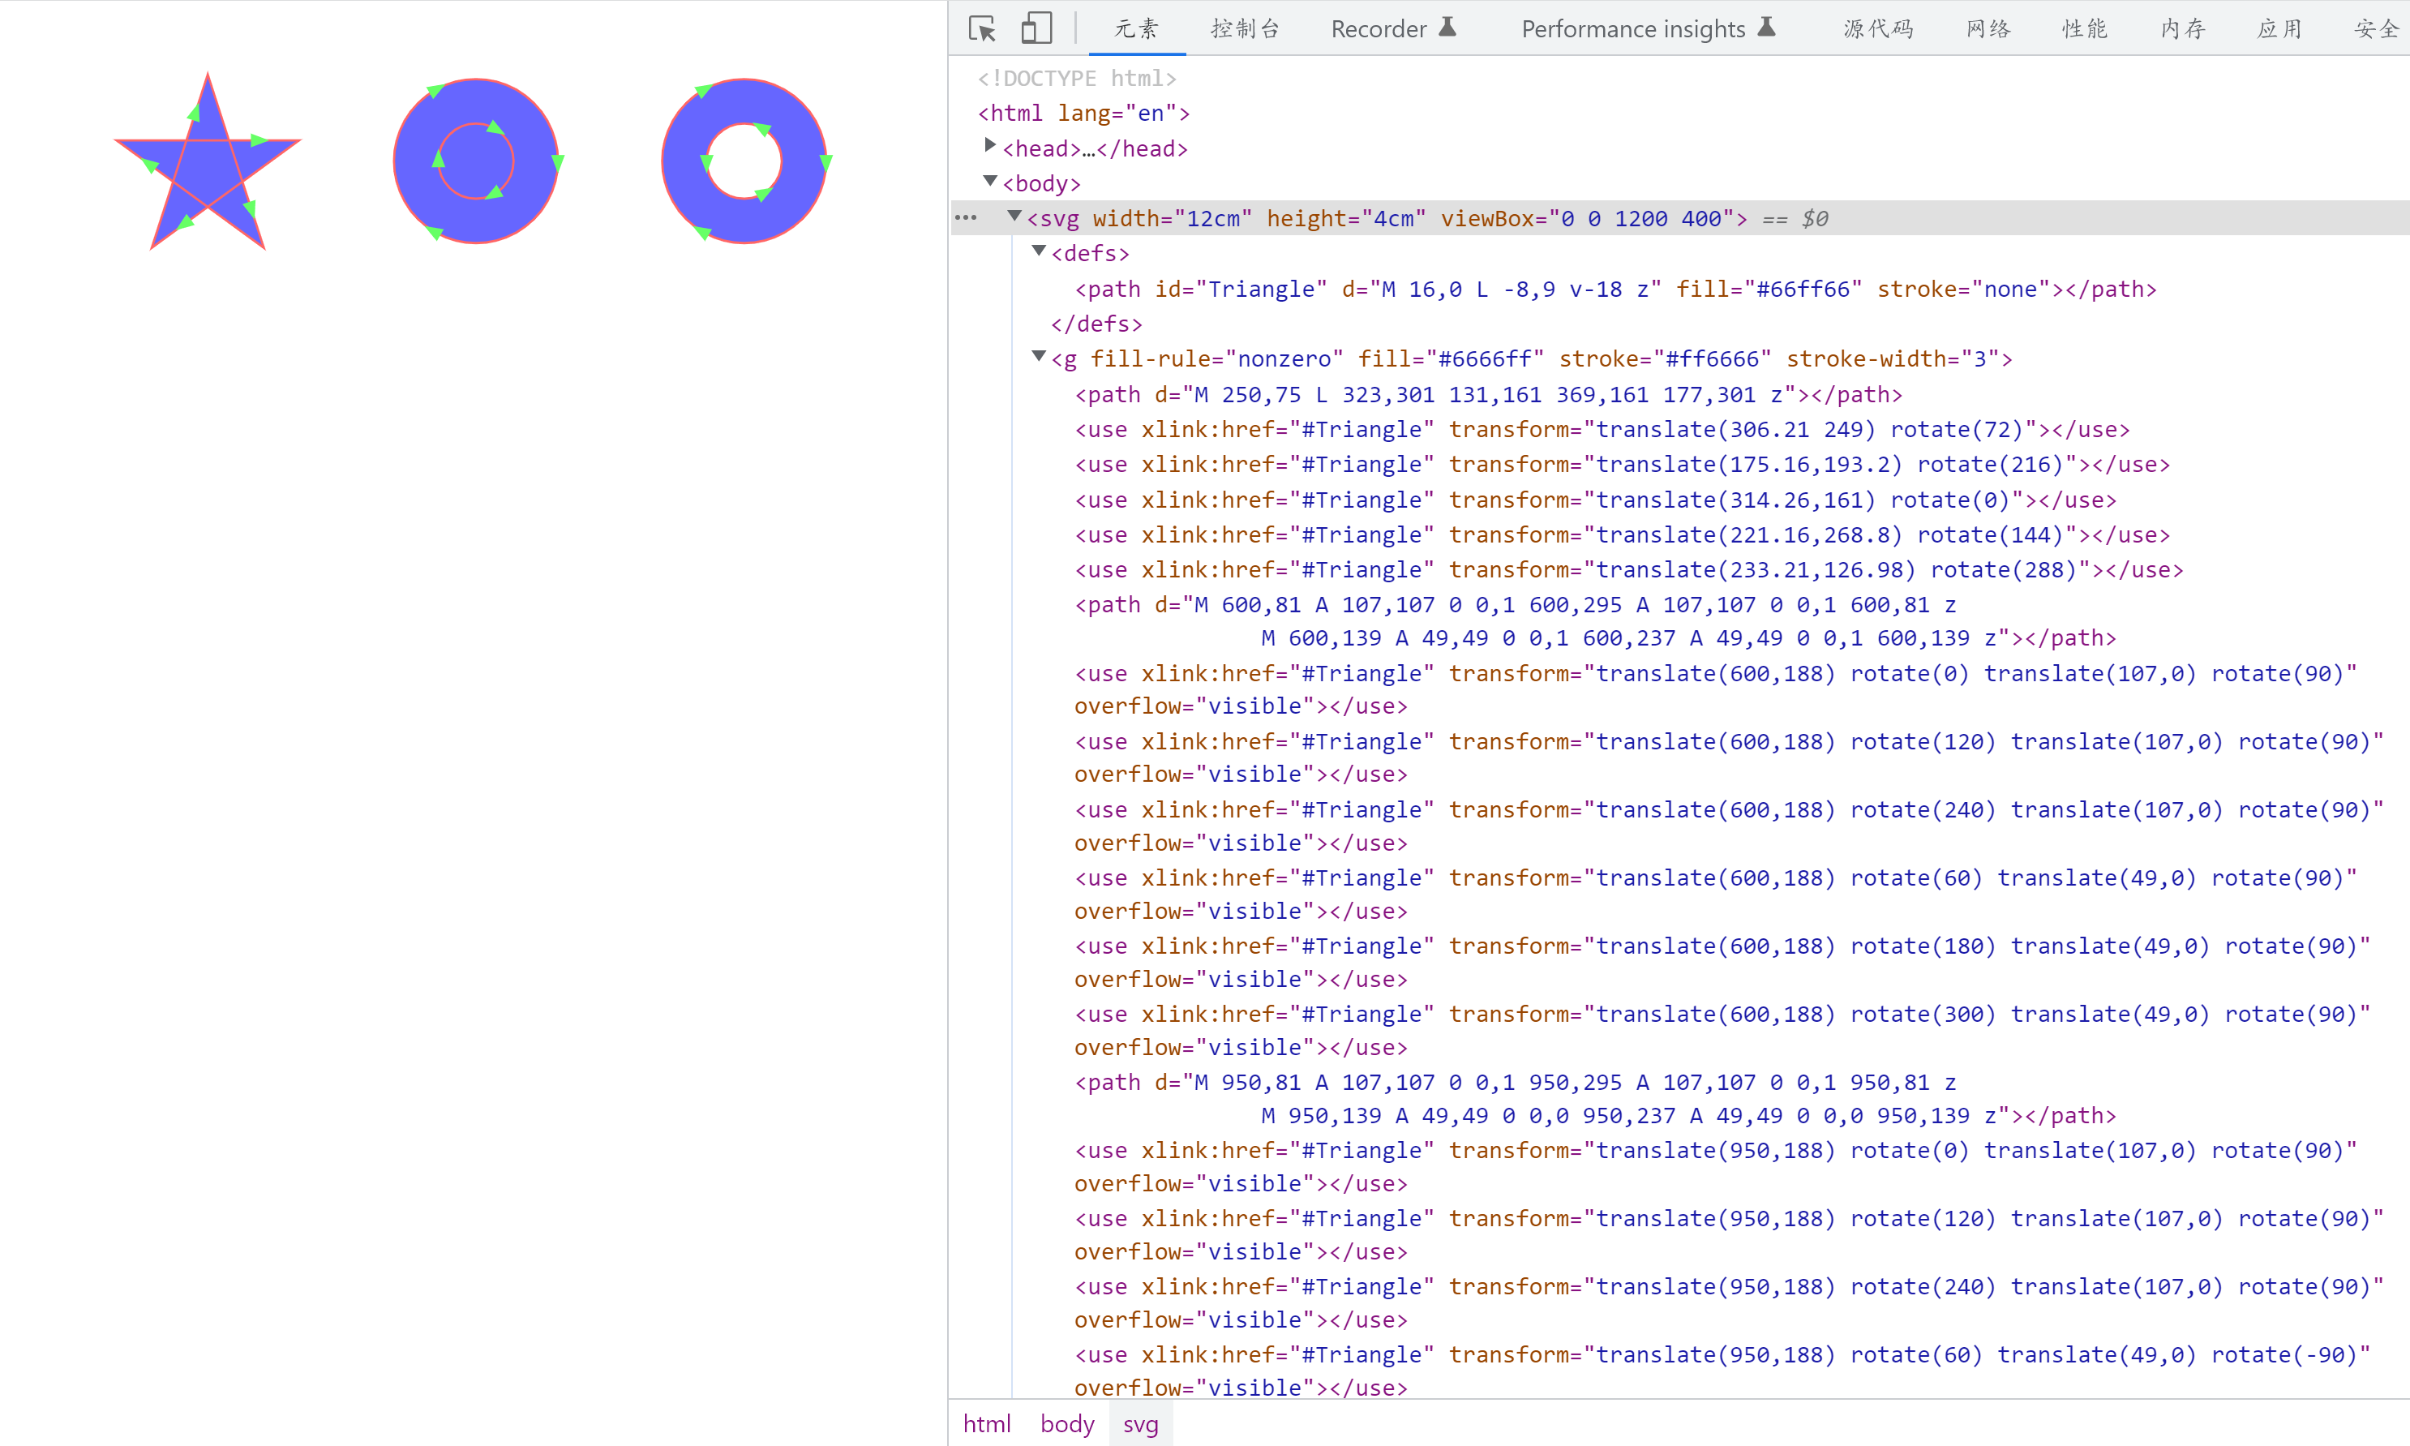Open the 网络 network tab
This screenshot has width=2410, height=1446.
[1988, 29]
